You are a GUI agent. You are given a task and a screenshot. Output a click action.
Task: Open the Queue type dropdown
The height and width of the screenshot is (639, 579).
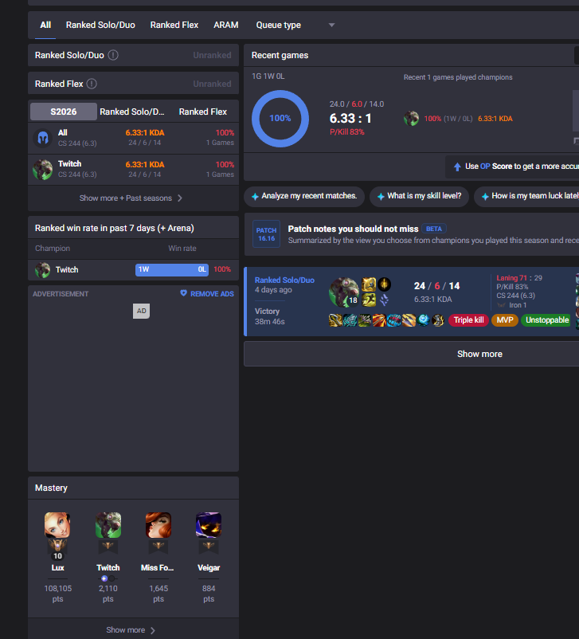[295, 25]
